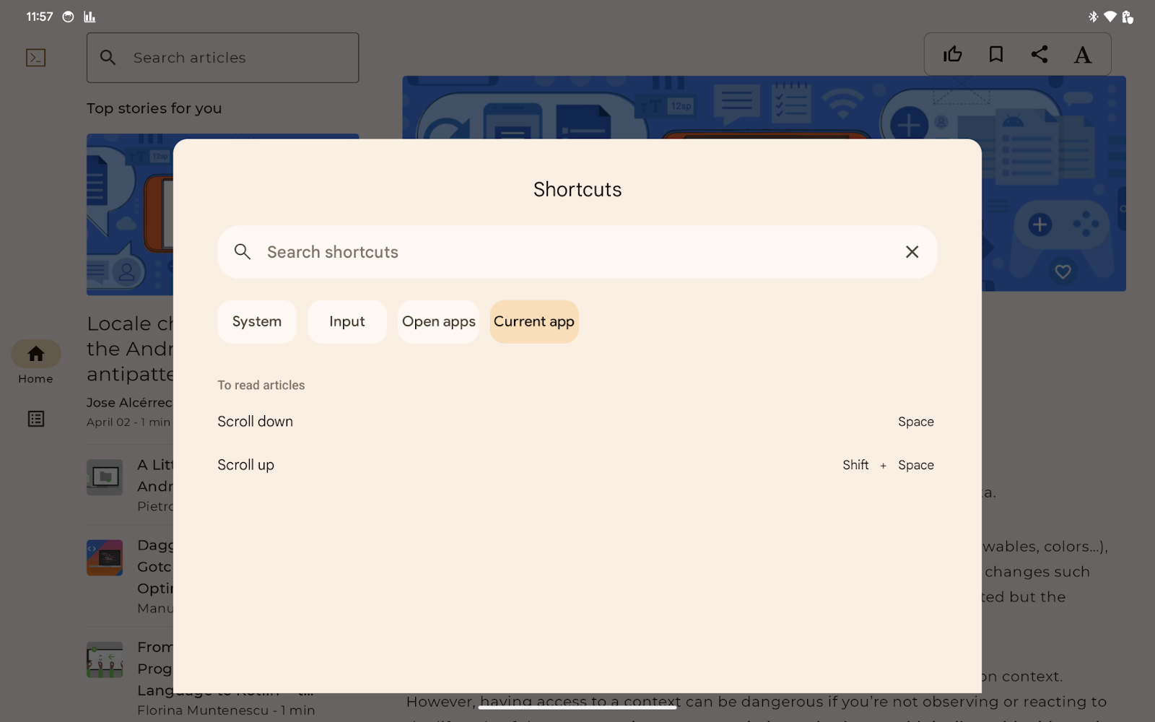
Task: Share the article via share icon
Action: pos(1039,53)
